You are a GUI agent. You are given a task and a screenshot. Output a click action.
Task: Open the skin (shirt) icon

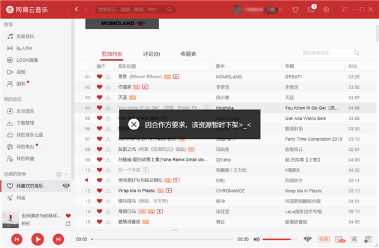[295, 9]
